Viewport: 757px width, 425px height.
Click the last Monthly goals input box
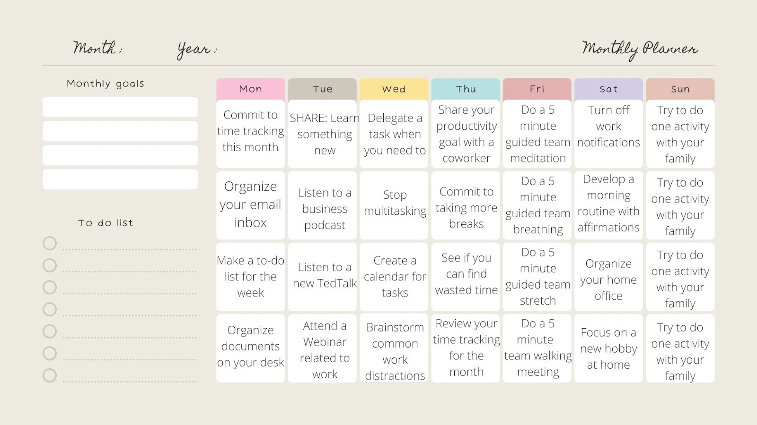click(x=120, y=179)
